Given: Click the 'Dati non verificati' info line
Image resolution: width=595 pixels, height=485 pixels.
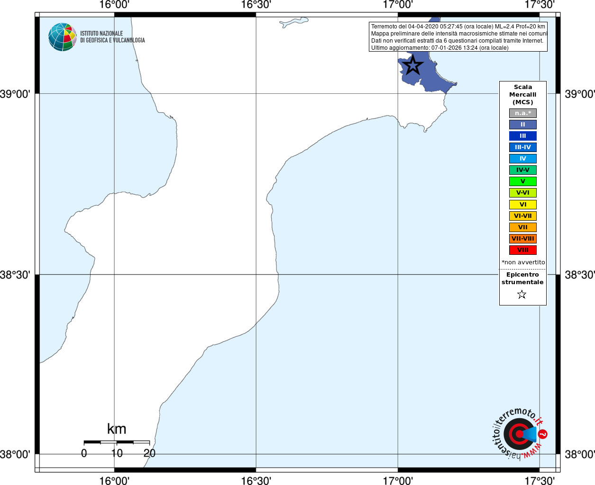Looking at the screenshot, I should [457, 41].
